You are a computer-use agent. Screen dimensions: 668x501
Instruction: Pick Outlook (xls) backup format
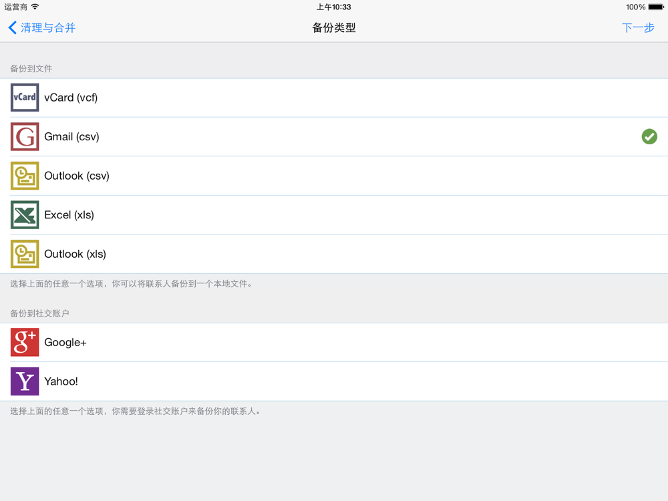pos(334,254)
